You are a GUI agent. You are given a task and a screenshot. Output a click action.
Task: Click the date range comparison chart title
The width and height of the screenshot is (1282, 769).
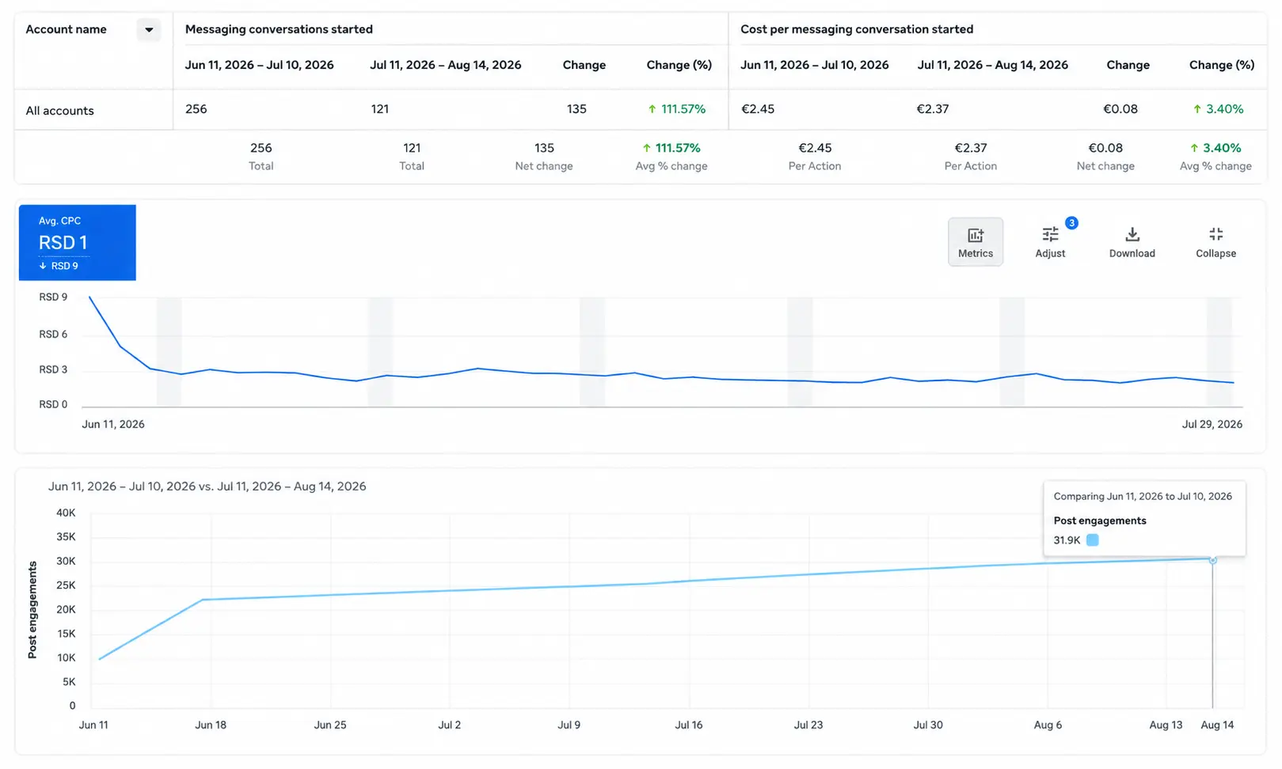click(x=207, y=487)
